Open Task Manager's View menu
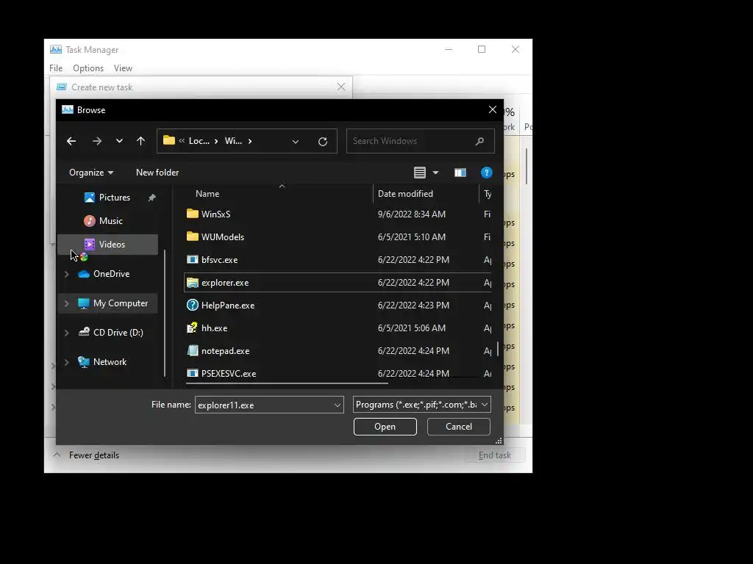753x564 pixels. (x=123, y=68)
